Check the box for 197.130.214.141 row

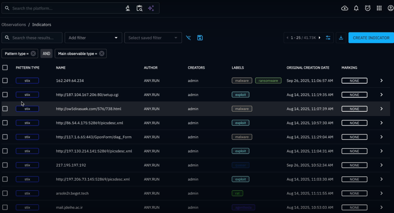point(5,151)
